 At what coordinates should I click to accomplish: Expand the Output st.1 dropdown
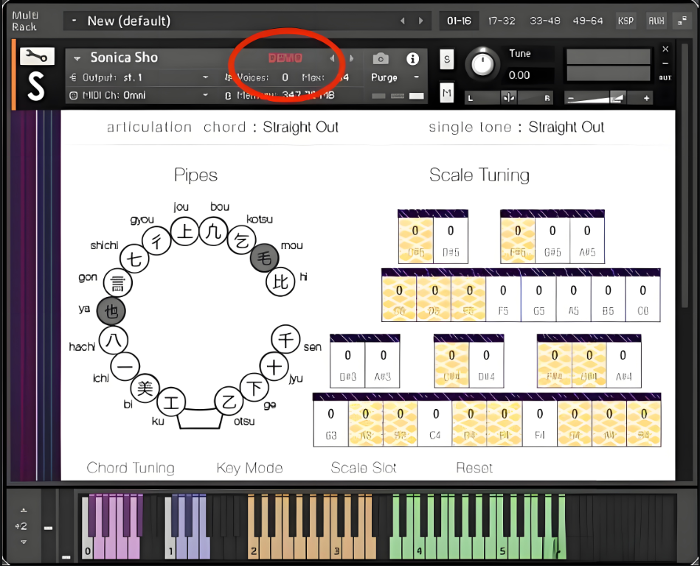pos(206,77)
